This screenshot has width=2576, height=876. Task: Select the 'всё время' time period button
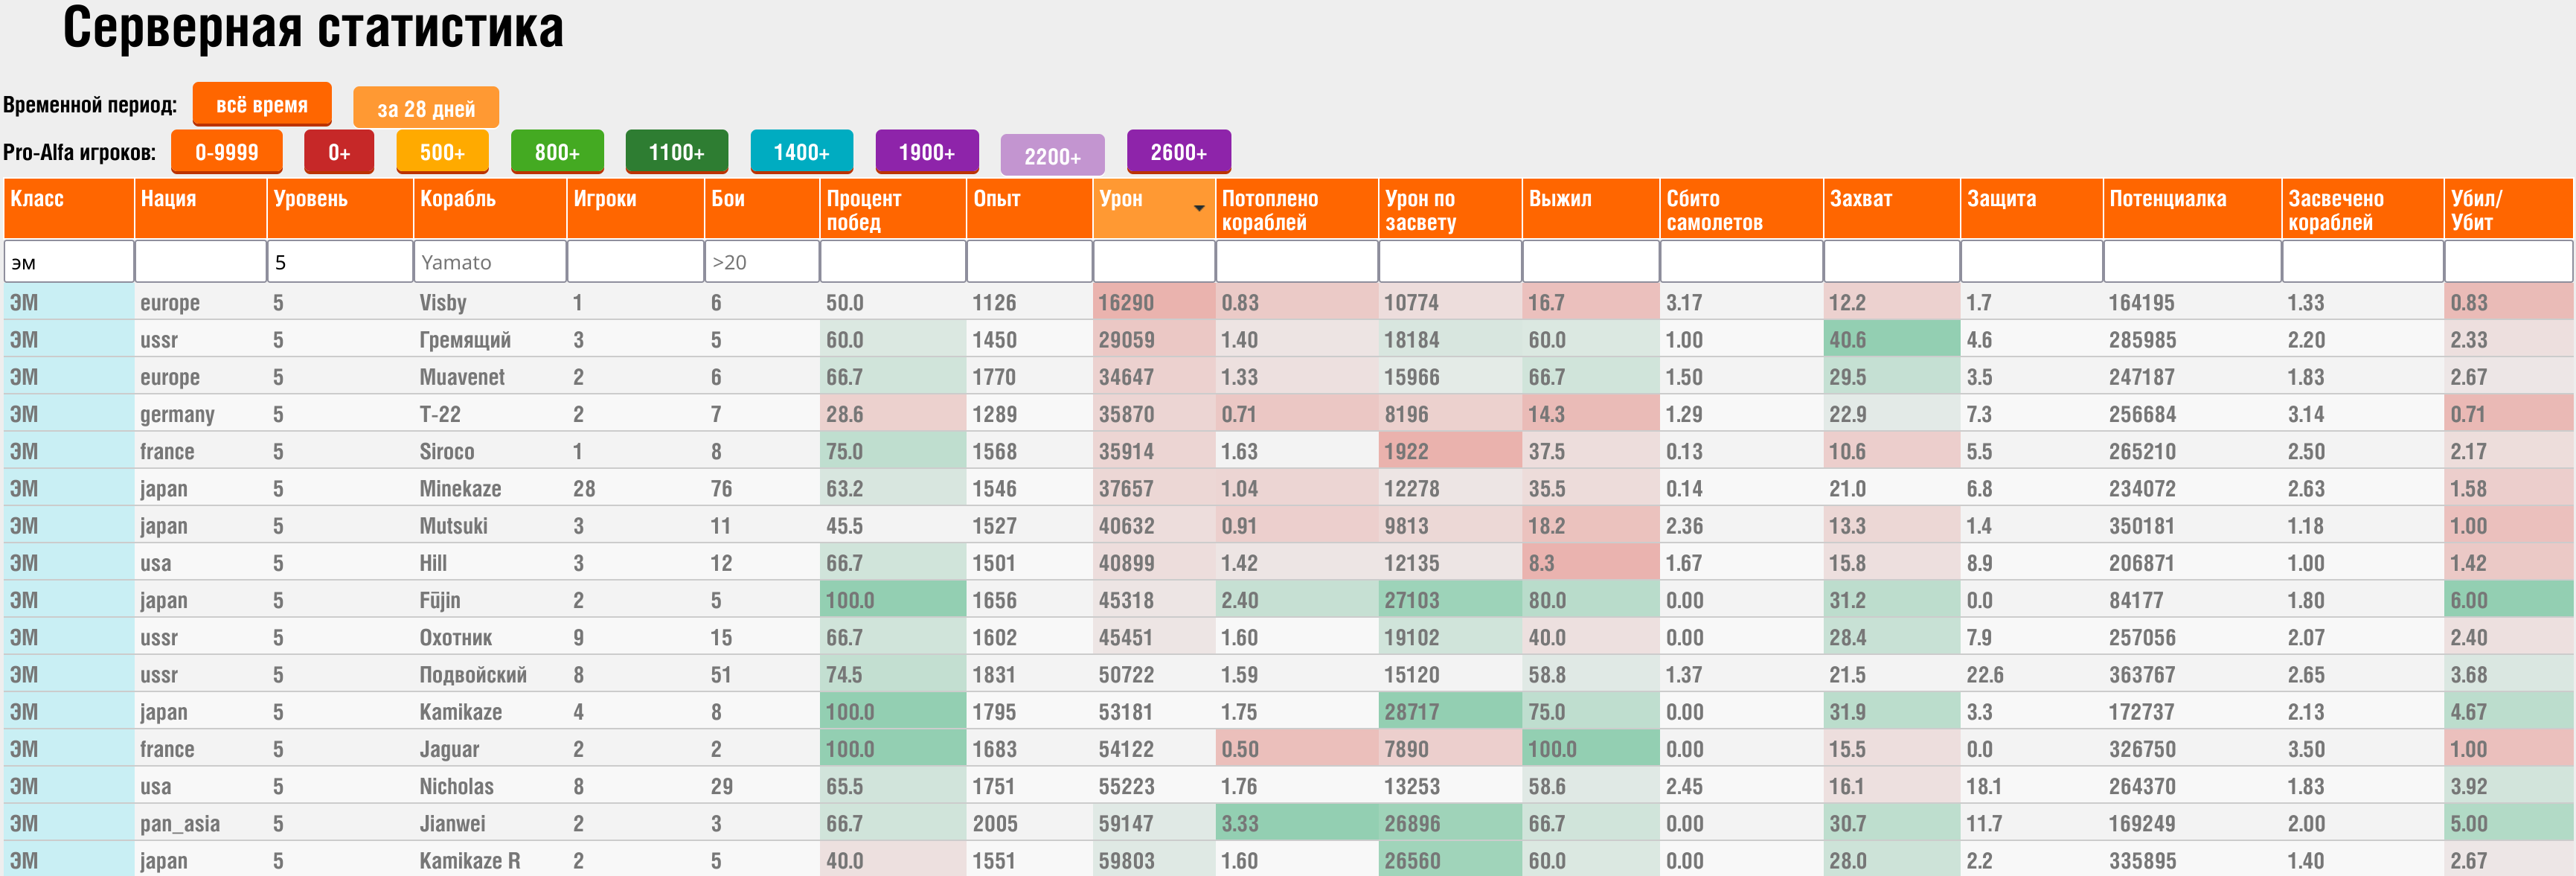[x=261, y=104]
